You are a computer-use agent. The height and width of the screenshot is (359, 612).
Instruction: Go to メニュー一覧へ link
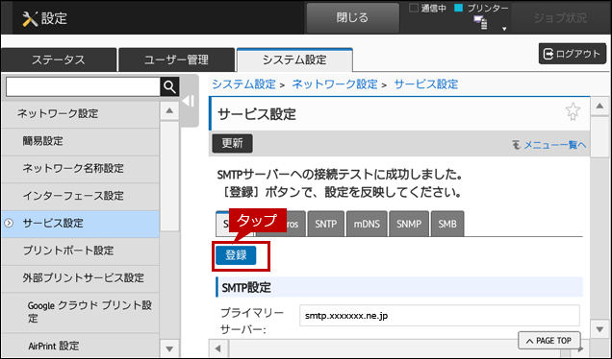click(x=554, y=145)
